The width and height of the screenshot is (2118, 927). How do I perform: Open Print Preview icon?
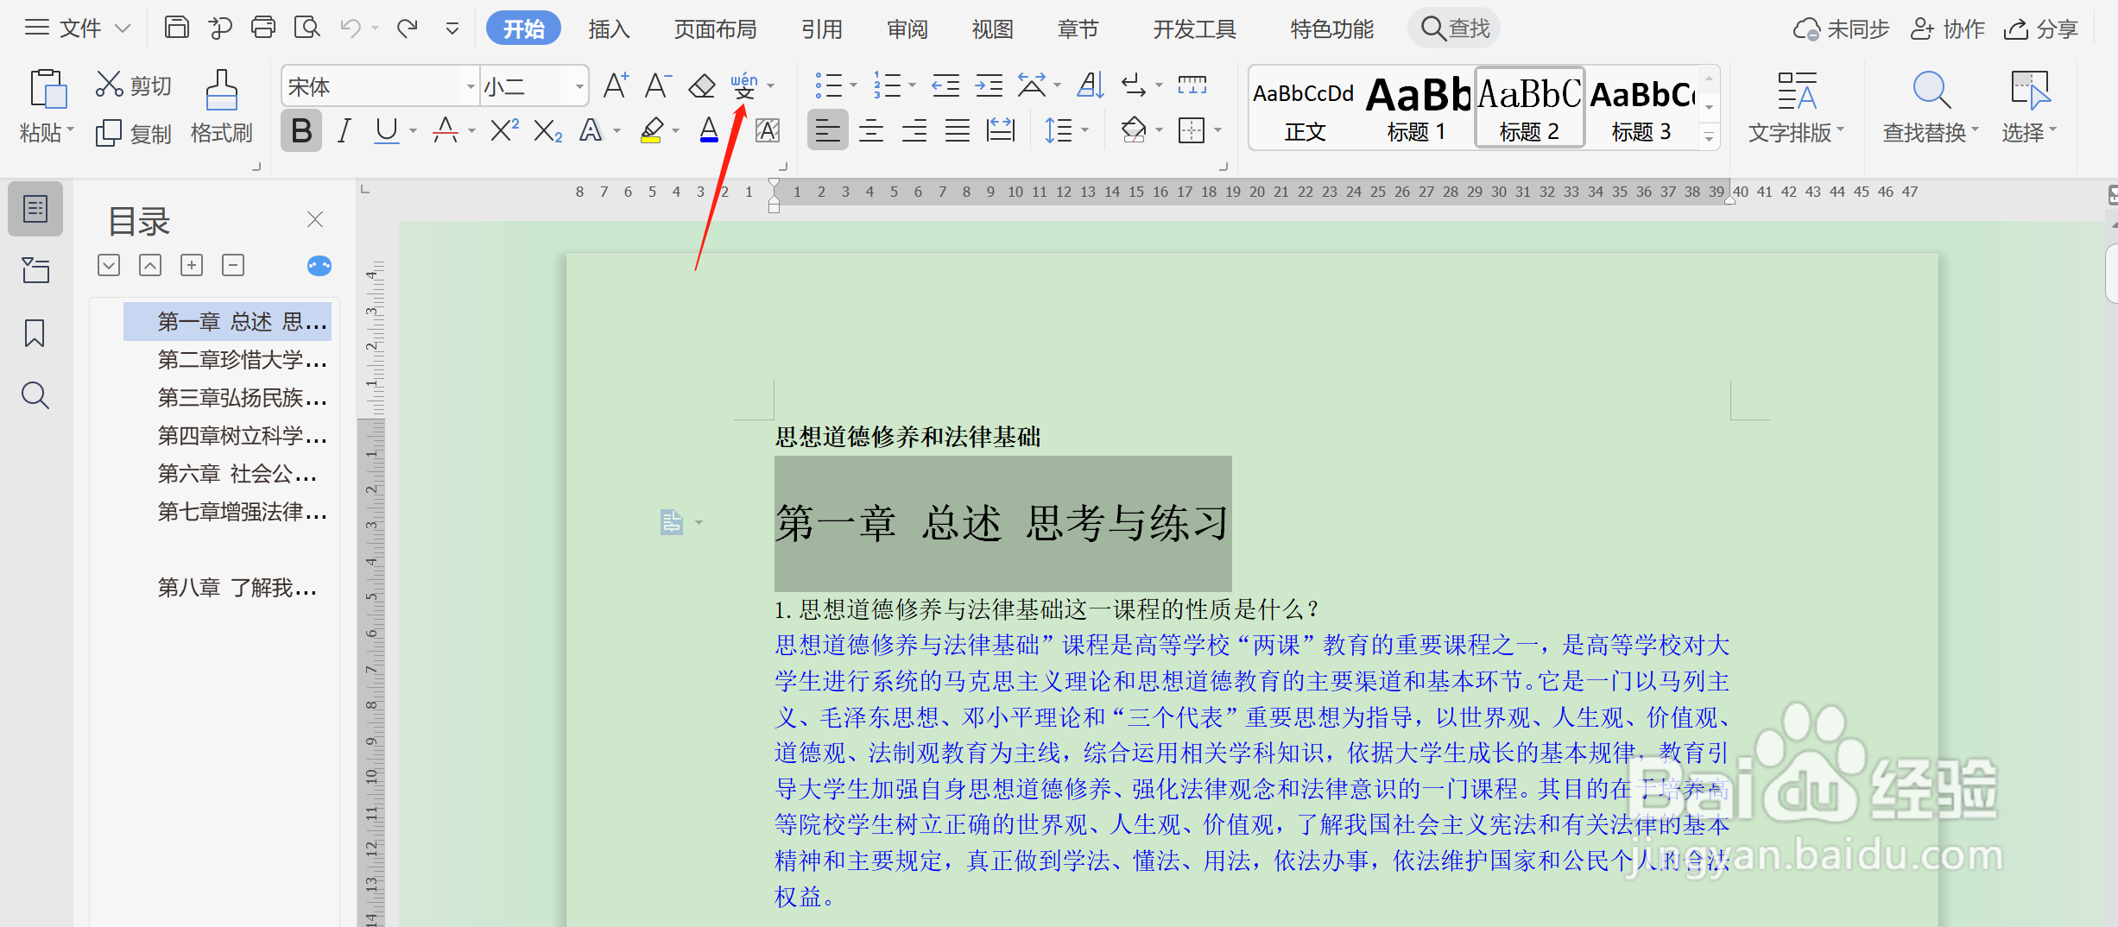point(307,28)
